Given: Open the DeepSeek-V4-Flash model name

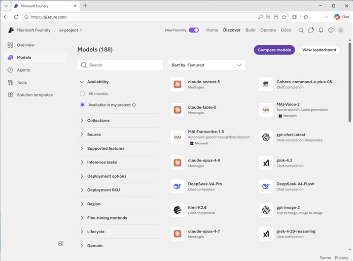Looking at the screenshot, I should coord(295,184).
